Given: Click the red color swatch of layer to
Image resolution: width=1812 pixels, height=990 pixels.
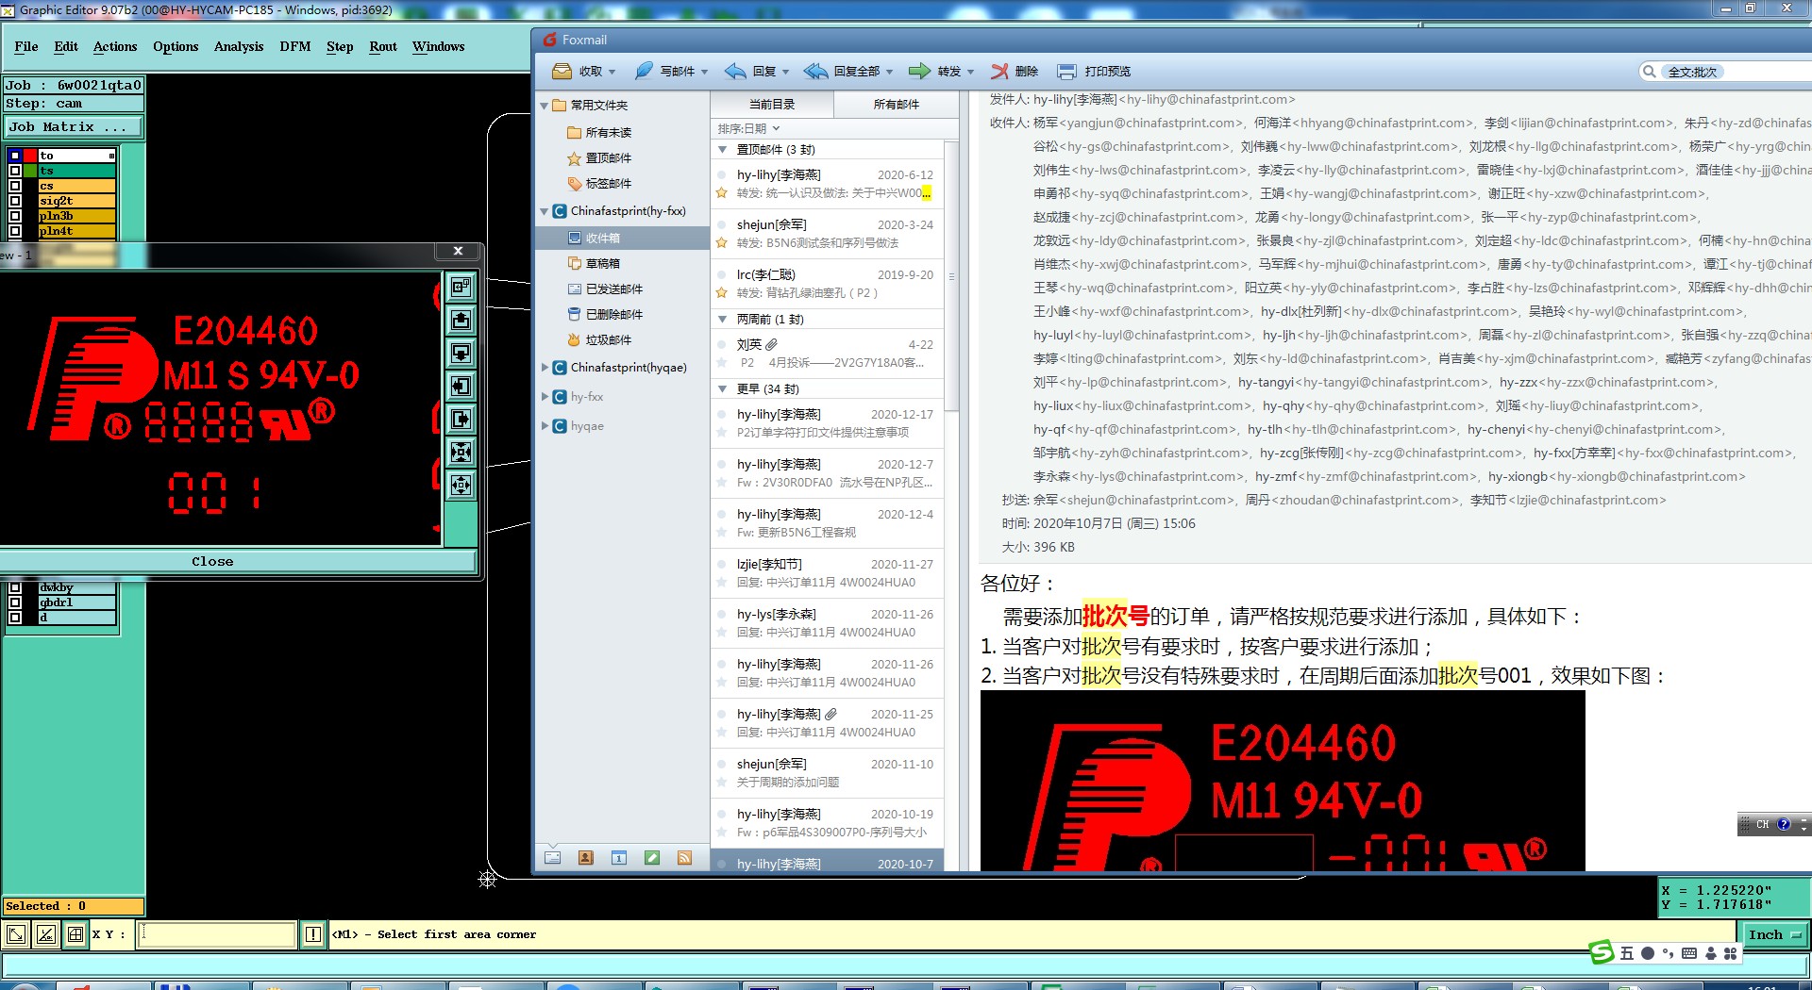Looking at the screenshot, I should pos(30,156).
